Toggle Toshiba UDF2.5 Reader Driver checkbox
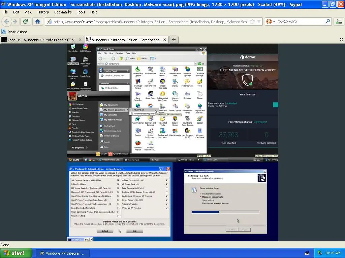 [x=166, y=192]
